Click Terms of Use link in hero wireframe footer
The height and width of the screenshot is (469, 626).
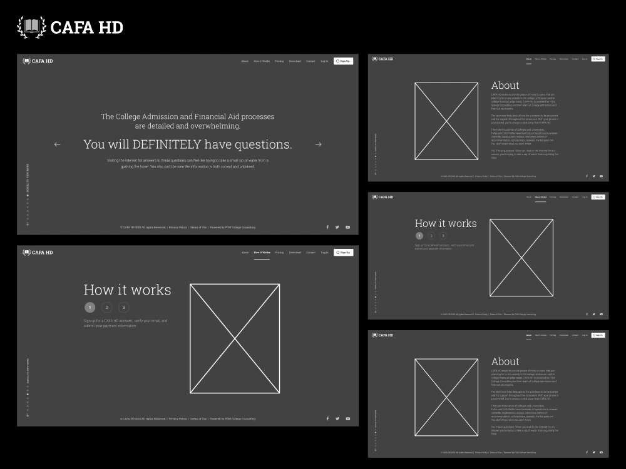click(198, 228)
